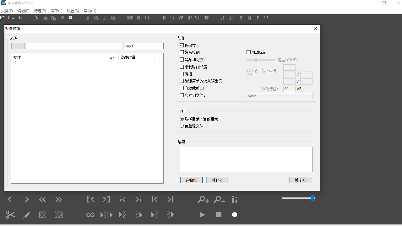Click the Zoom out magnifier icon

219,199
